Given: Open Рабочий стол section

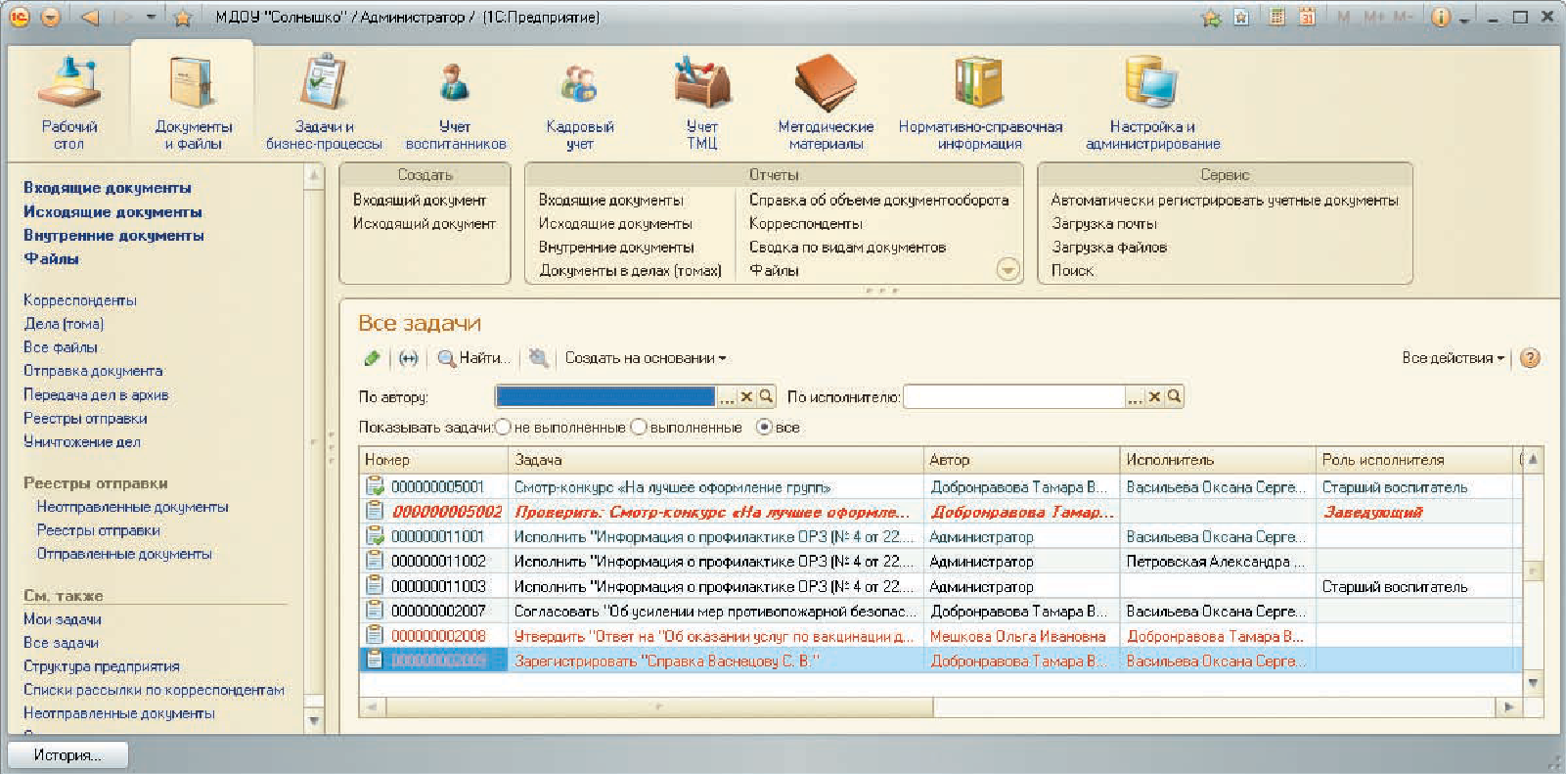Looking at the screenshot, I should pos(68,103).
